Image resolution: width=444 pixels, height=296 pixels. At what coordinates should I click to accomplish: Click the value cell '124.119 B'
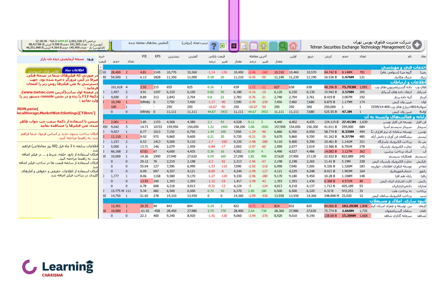coord(331,122)
